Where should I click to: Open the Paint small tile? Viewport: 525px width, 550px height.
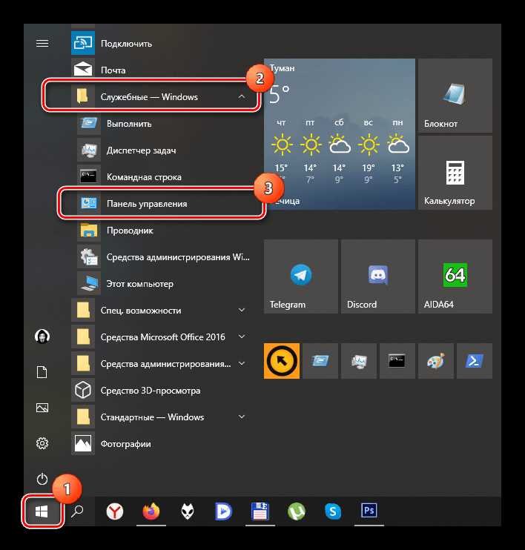tap(436, 361)
